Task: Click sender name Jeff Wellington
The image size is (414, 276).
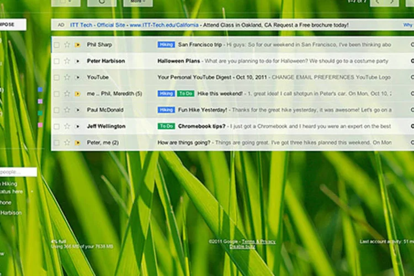Action: pos(106,126)
